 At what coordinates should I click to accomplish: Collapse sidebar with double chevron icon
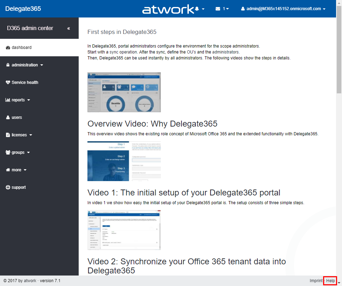[69, 28]
